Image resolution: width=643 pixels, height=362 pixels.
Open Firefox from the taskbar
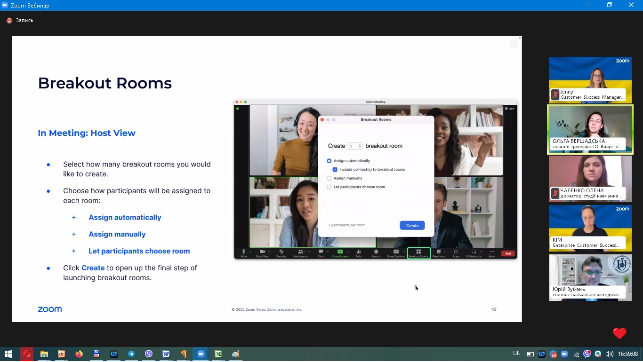click(x=79, y=354)
